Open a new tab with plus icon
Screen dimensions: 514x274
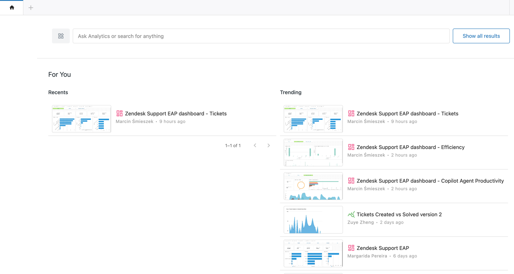click(31, 7)
